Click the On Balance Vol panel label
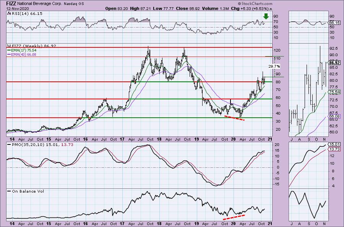Viewport: 344px width, 227px height. (x=26, y=191)
